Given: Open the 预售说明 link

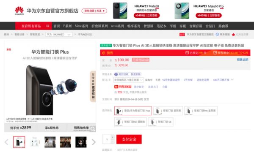Looking at the screenshot, I should [243, 60].
